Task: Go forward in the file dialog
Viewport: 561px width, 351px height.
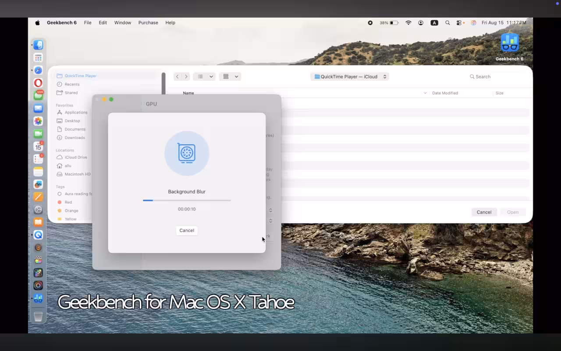Action: (186, 76)
